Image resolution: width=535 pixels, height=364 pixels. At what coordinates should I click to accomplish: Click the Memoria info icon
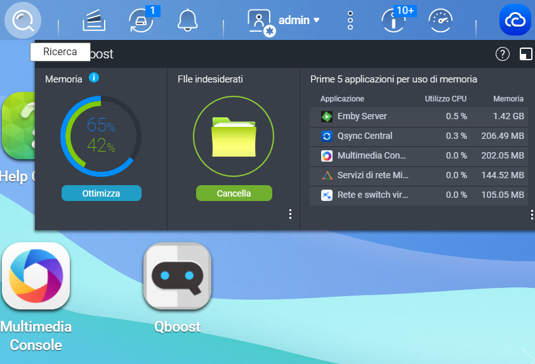(94, 78)
